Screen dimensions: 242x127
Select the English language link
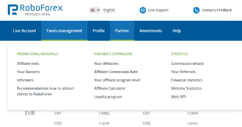109,10
